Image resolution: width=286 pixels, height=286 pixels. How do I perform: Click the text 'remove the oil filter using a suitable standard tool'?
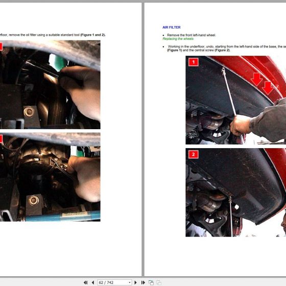point(44,35)
